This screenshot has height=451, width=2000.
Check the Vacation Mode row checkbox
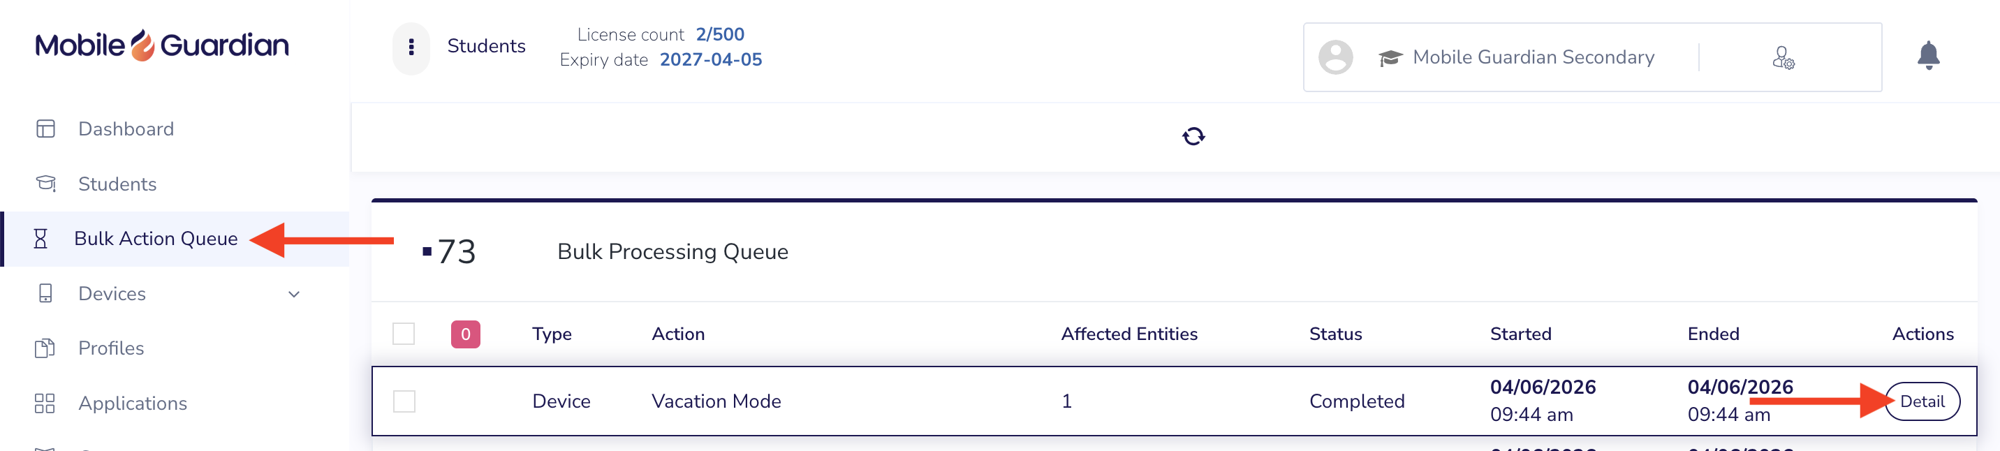[x=404, y=401]
